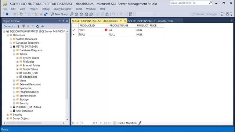Image resolution: width=235 pixels, height=132 pixels.
Task: Collapse the RETAIL DATABASE node
Action: (x=11, y=47)
